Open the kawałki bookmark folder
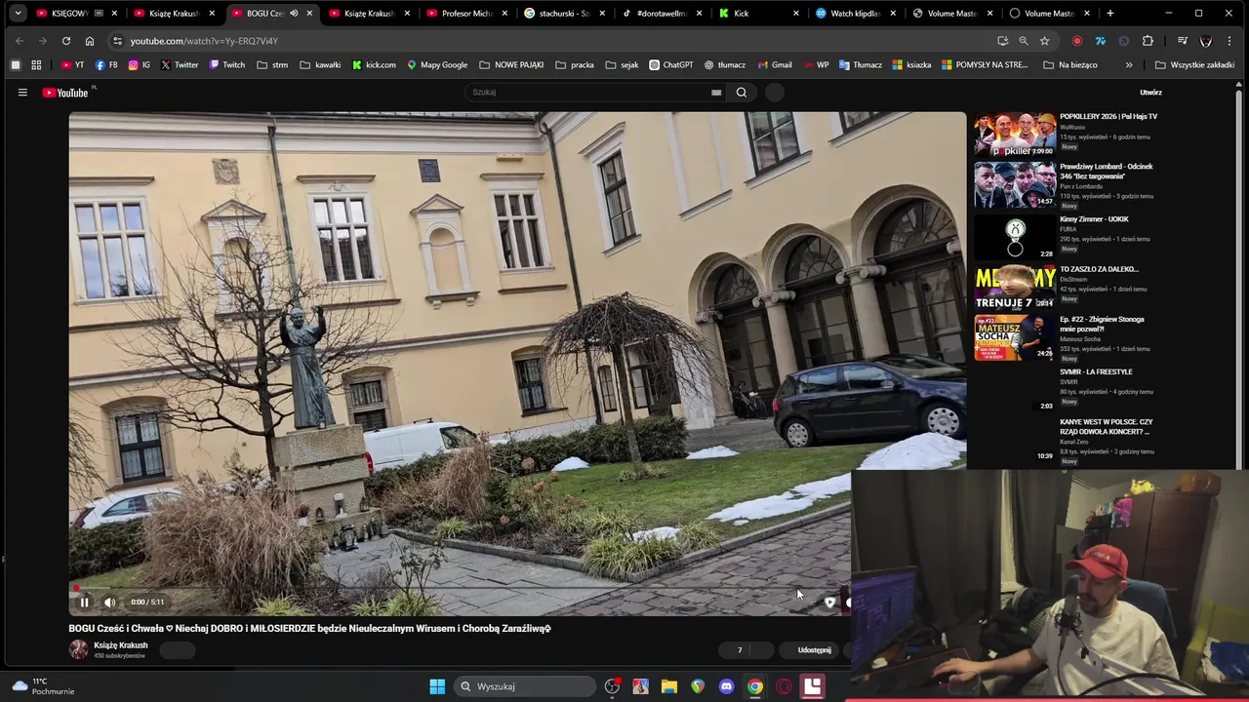The width and height of the screenshot is (1249, 702). [320, 65]
